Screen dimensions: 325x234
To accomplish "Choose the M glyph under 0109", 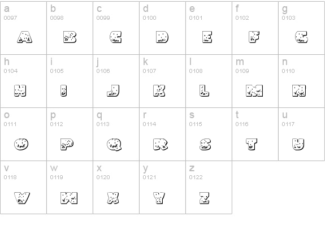I will click(254, 90).
